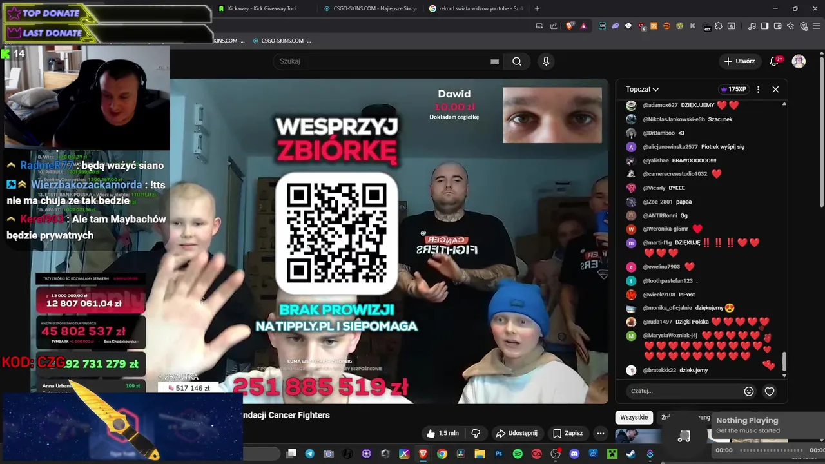Open the K extension icon
Viewport: 825px width, 464px height.
(x=693, y=26)
